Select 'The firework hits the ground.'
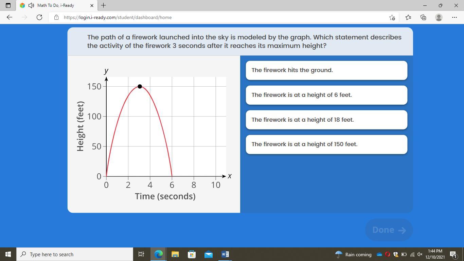Viewport: 464px width, 261px height. coord(326,70)
